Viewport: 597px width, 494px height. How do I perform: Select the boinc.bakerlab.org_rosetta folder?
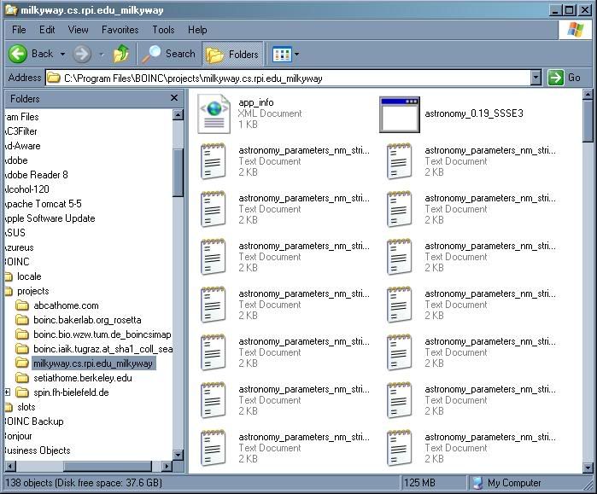click(87, 320)
